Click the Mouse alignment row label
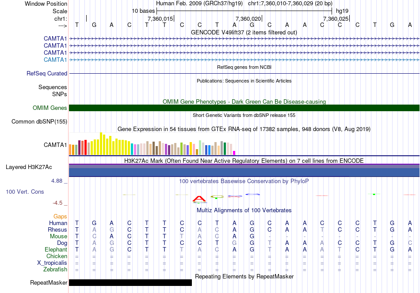 pyautogui.click(x=58, y=237)
